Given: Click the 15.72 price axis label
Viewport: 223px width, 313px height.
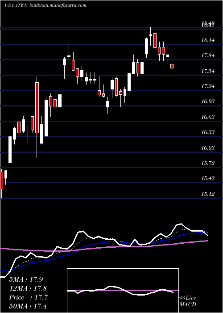Looking at the screenshot, I should [208, 163].
